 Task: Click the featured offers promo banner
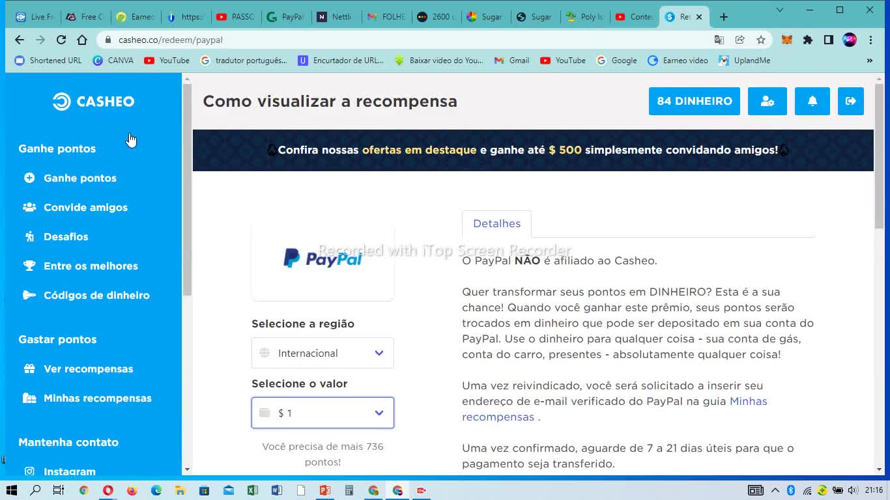(533, 150)
